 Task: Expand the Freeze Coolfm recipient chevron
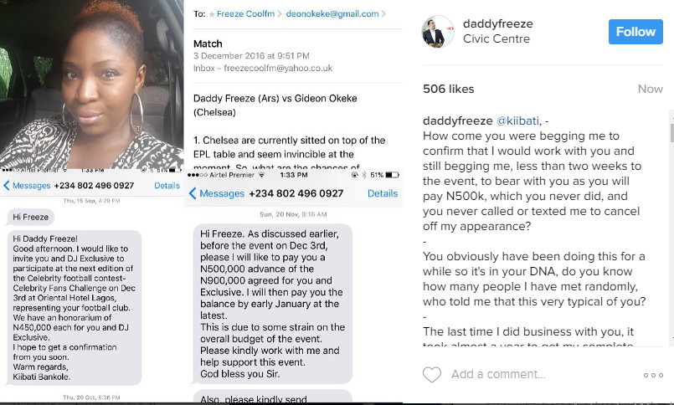click(280, 13)
